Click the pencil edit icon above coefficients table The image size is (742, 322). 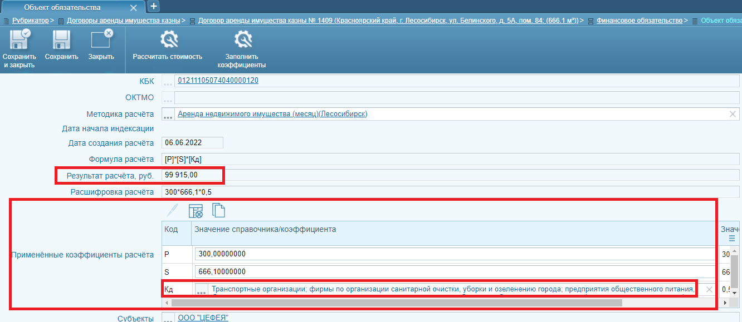(x=173, y=211)
